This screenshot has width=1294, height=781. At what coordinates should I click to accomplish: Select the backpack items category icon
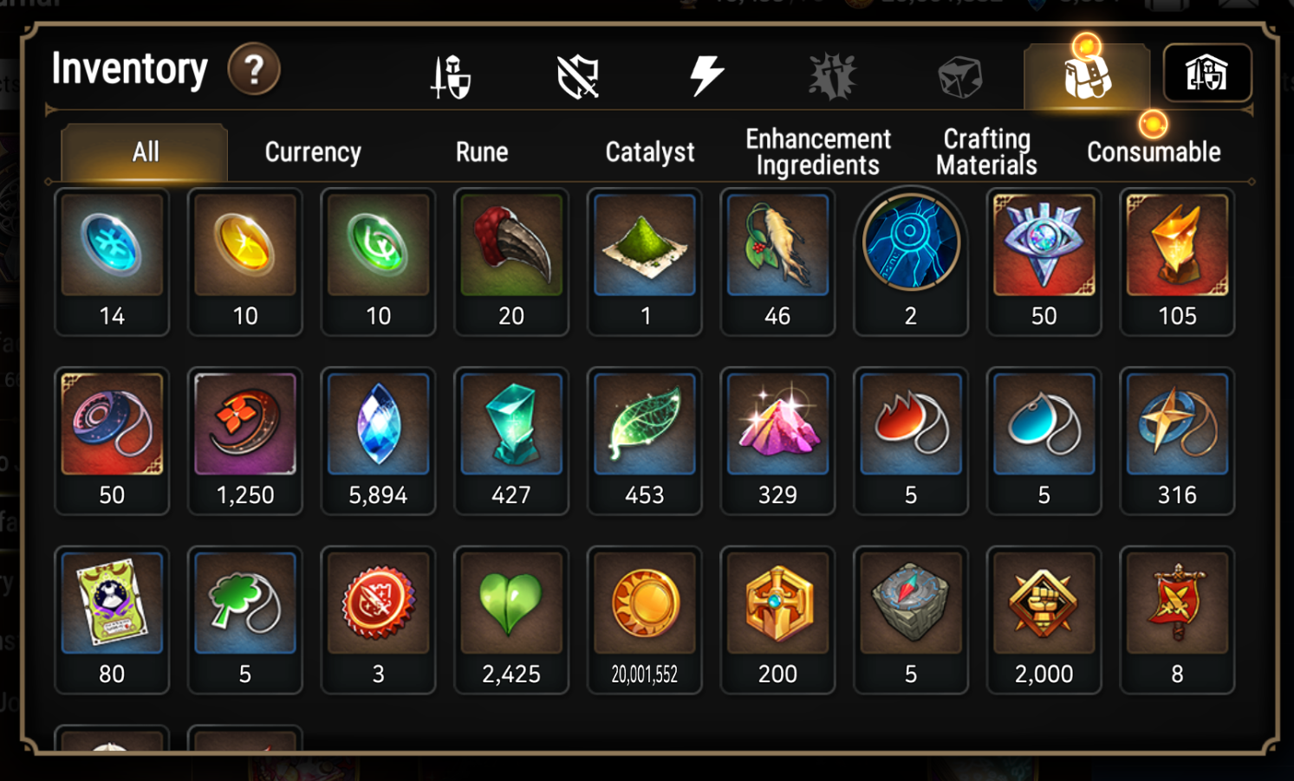[x=1087, y=76]
